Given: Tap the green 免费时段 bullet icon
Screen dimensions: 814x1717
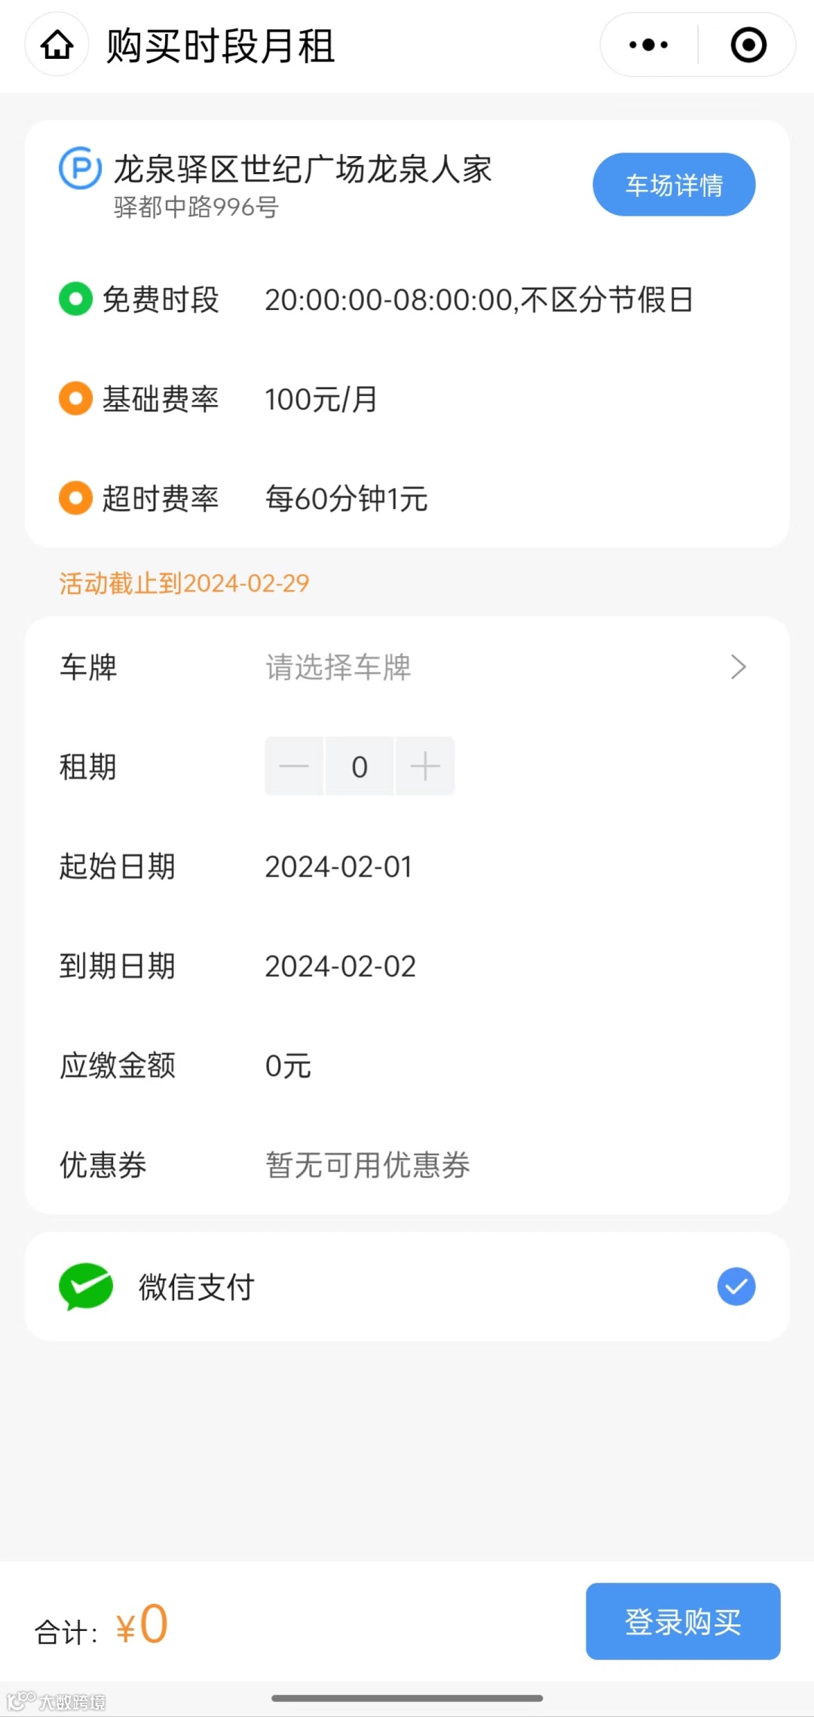Looking at the screenshot, I should point(75,299).
